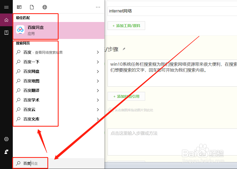Filter search results by Web globe icon
This screenshot has width=237, height=169.
(x=45, y=7)
